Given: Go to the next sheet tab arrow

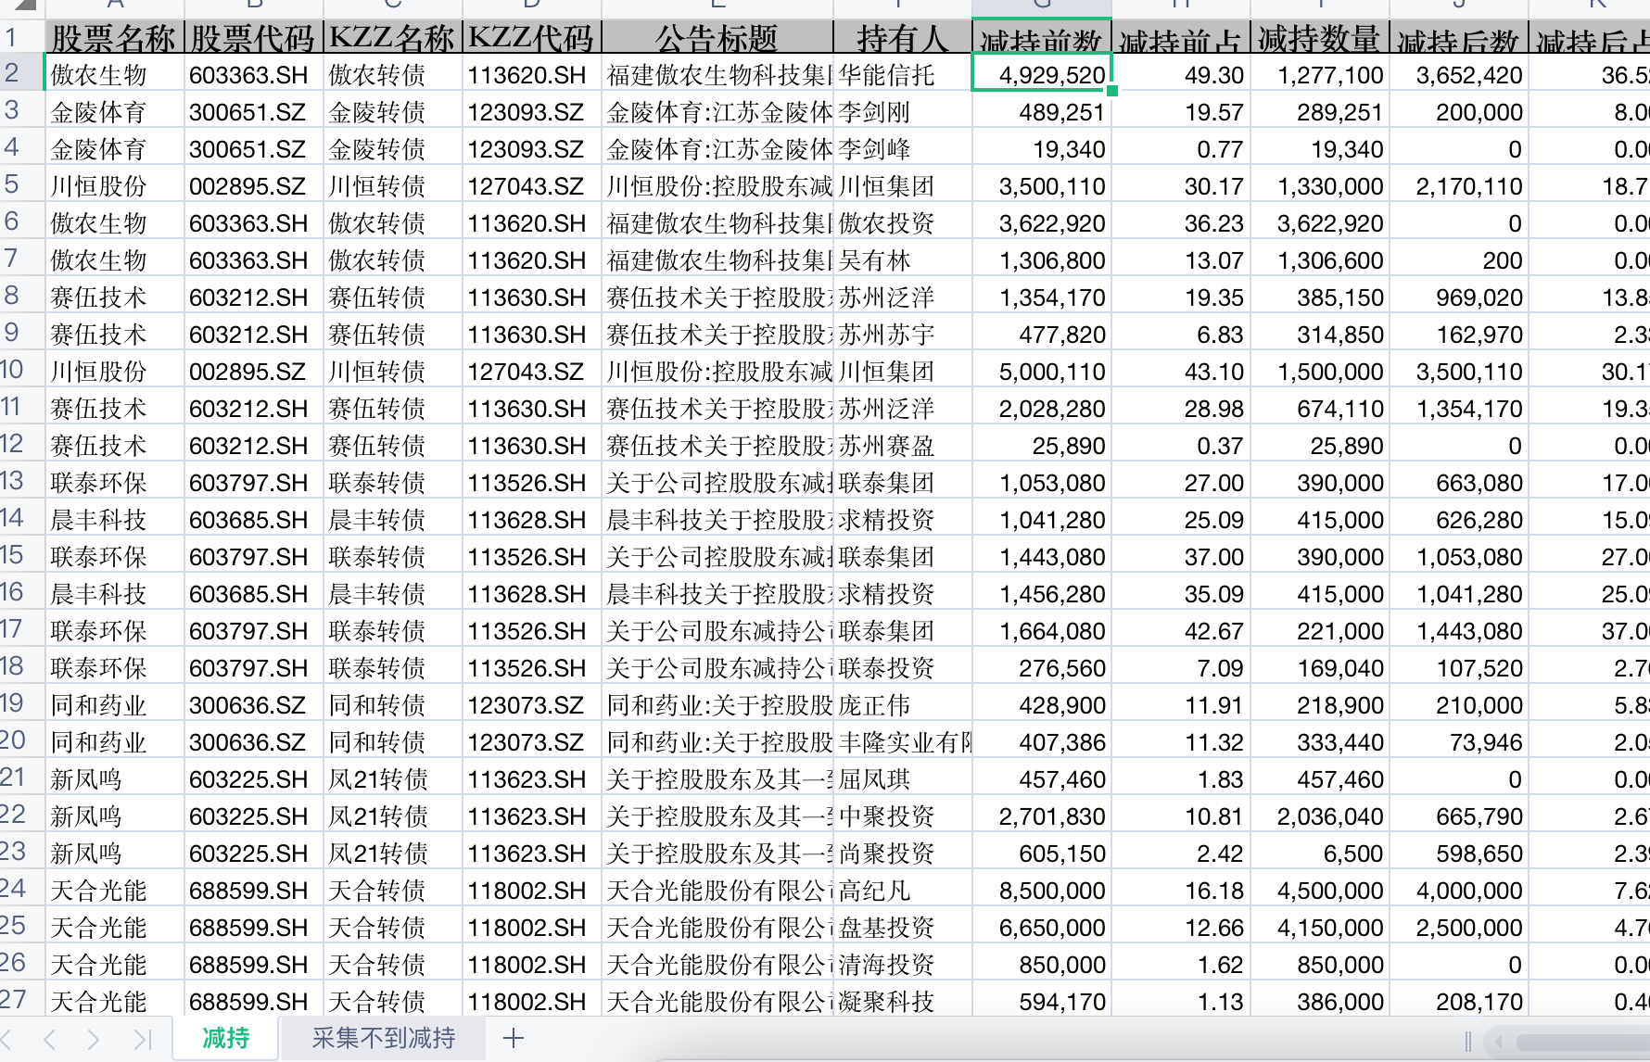Looking at the screenshot, I should tap(93, 1039).
